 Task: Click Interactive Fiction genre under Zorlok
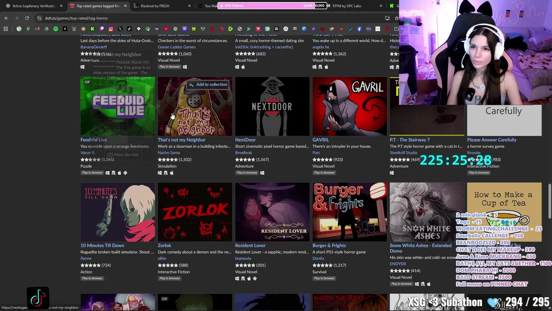click(x=174, y=272)
